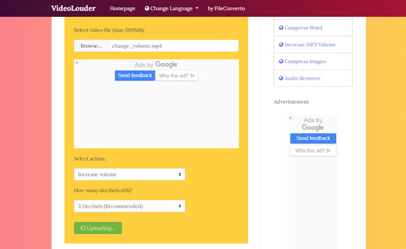406x249 pixels.
Task: Open the VideoLouder brand logo link
Action: (x=73, y=8)
